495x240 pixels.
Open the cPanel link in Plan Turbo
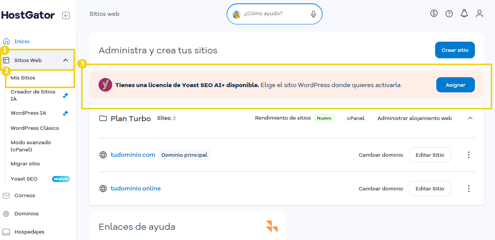click(x=356, y=118)
